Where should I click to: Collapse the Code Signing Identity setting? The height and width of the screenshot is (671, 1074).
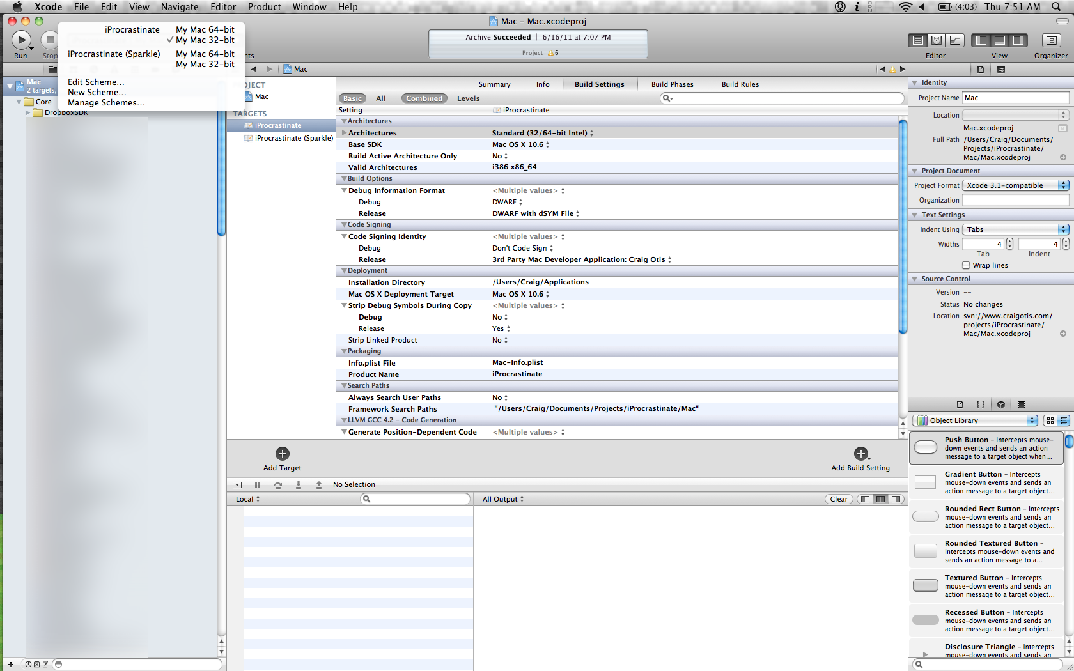click(x=344, y=236)
